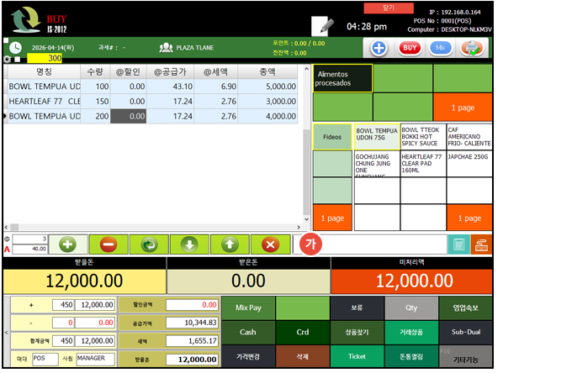Viewport: 572px width, 373px height.
Task: Open the memo notepad pencil icon
Action: pos(322,26)
